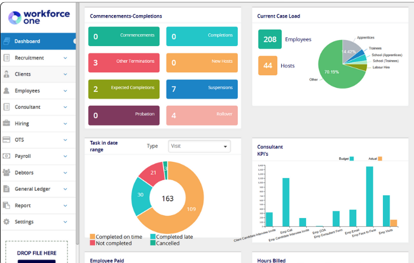
Task: Click the DROP FILE HERE upload area
Action: (36, 253)
